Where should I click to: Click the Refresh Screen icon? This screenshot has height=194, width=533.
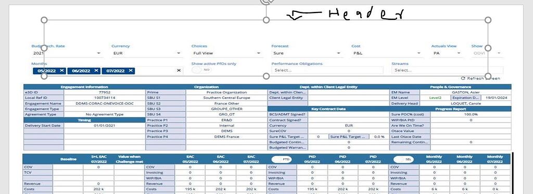[x=463, y=78]
